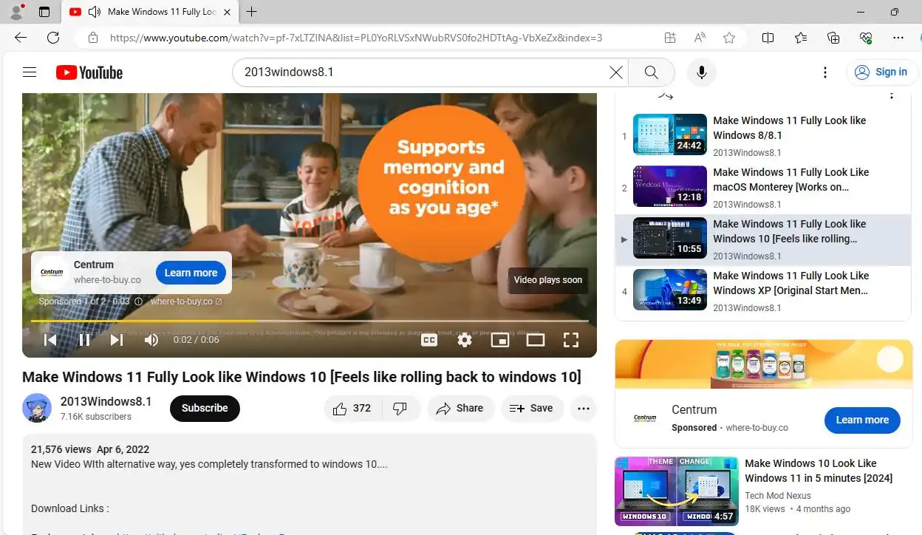Like the video with 372 likes

coord(352,409)
